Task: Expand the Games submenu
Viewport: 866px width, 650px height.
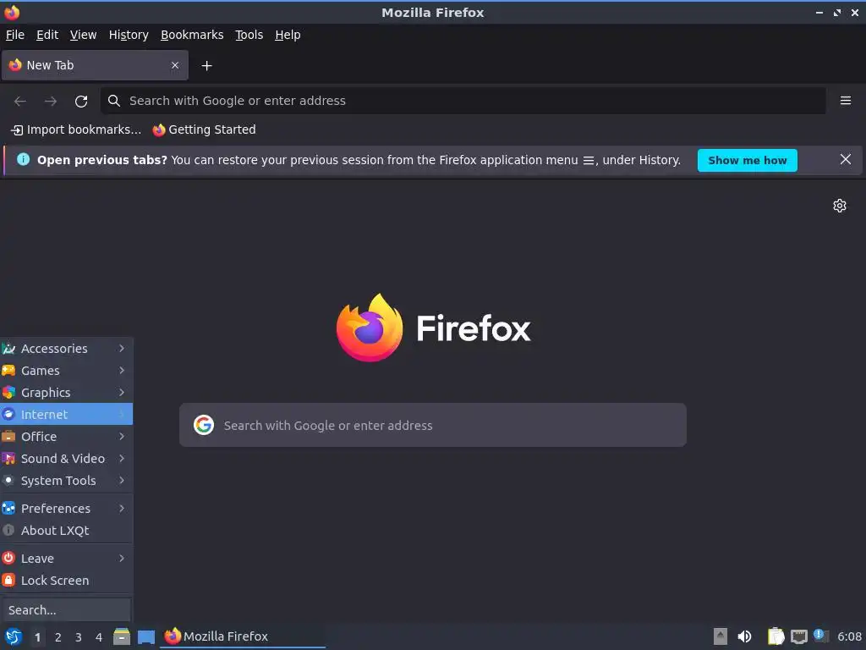Action: pyautogui.click(x=66, y=371)
